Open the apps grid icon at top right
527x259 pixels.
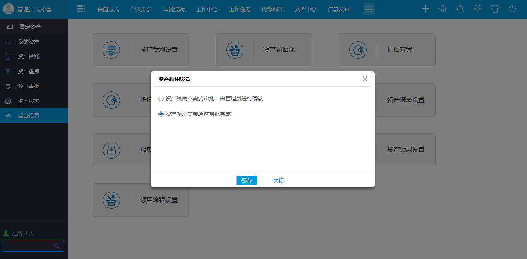pyautogui.click(x=477, y=9)
